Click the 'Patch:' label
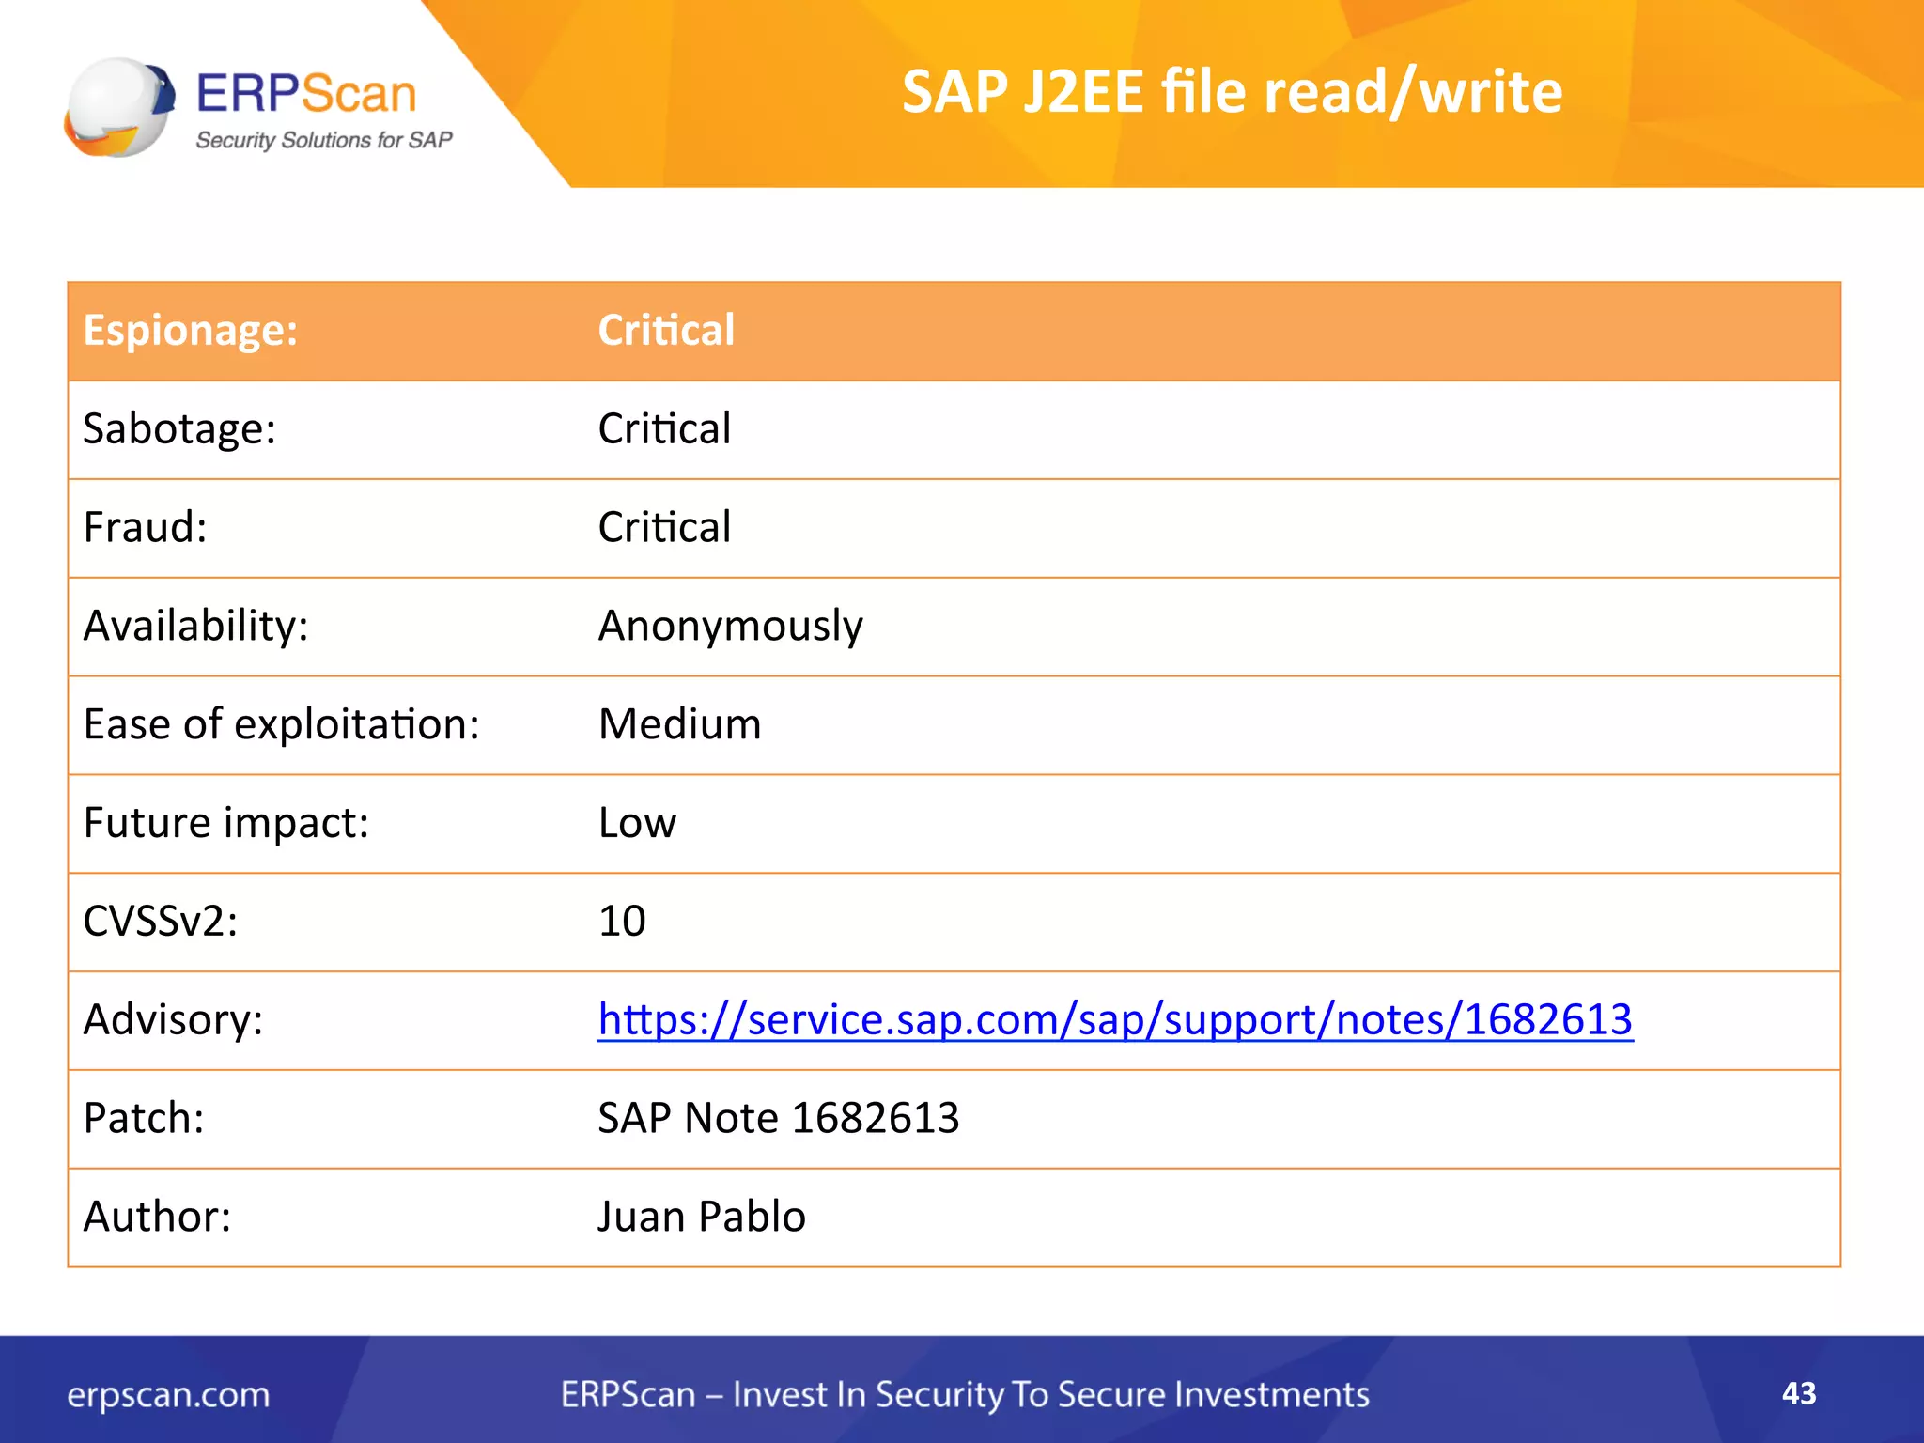 coord(143,1119)
